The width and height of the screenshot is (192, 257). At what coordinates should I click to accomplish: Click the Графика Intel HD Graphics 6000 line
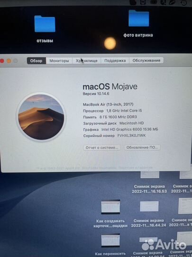(x=121, y=129)
